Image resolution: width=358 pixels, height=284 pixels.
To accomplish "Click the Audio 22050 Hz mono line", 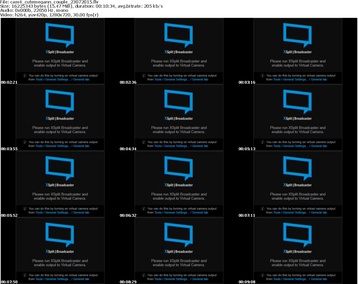I will (34, 11).
